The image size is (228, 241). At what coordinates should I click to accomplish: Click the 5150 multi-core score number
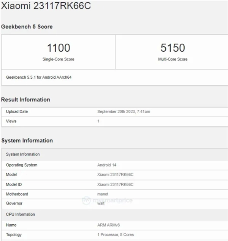[x=173, y=48]
